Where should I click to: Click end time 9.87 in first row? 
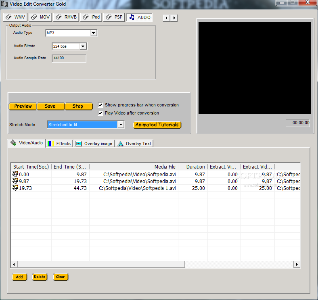pyautogui.click(x=82, y=174)
